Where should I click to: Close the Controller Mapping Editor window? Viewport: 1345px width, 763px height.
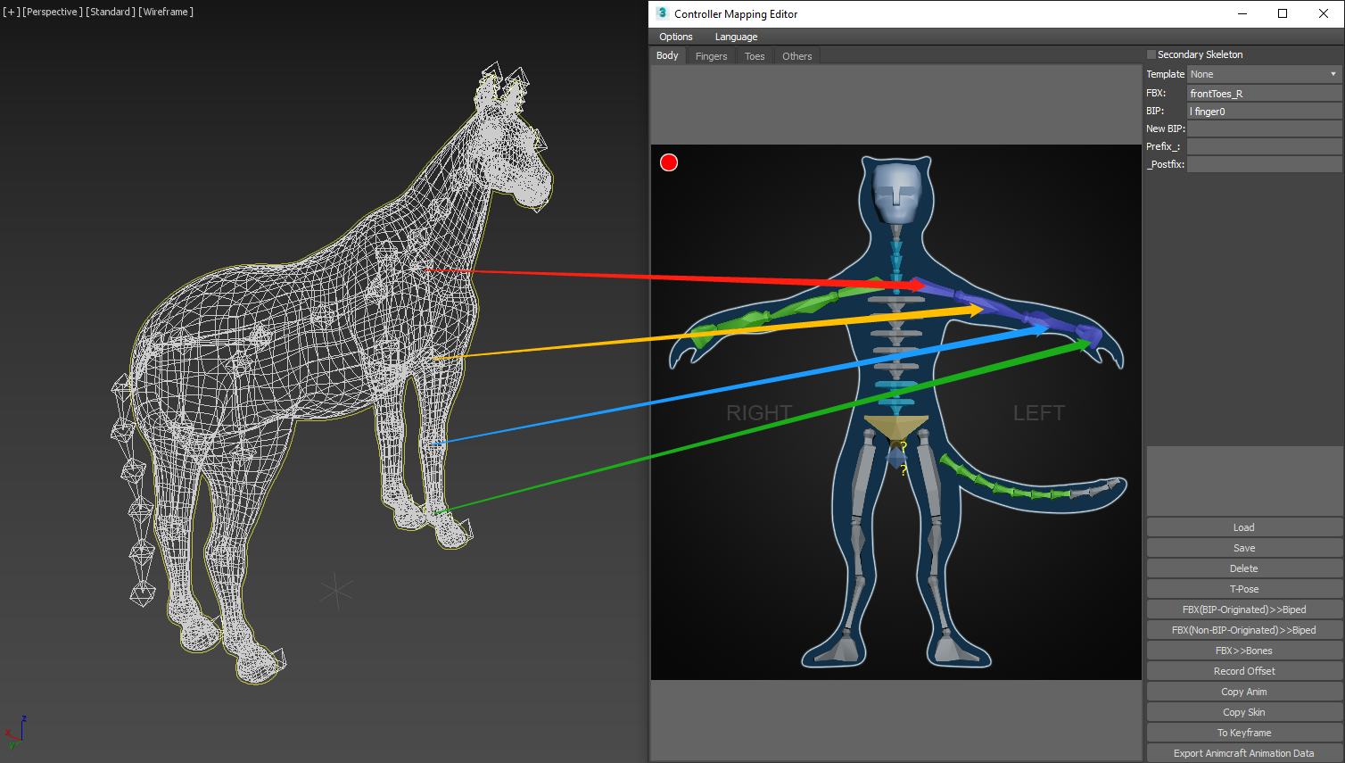(1324, 13)
